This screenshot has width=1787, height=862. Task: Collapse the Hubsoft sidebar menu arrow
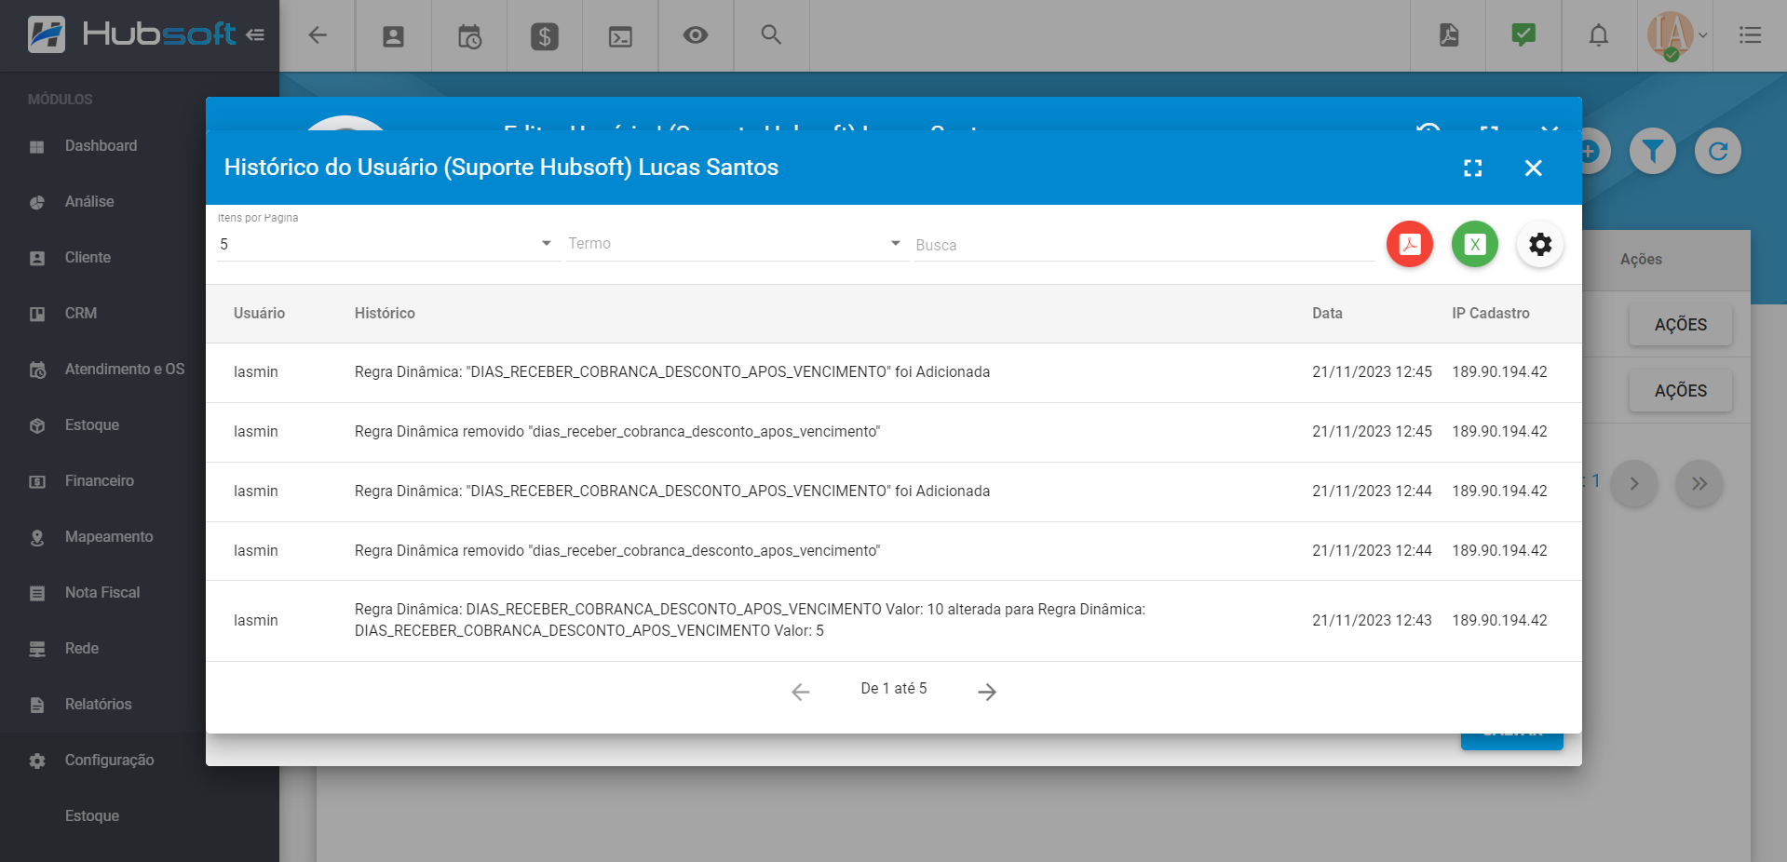(x=255, y=35)
